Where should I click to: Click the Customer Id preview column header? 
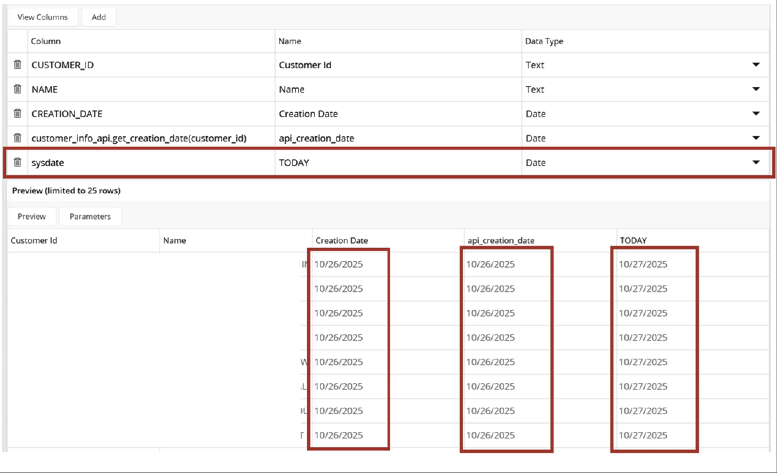coord(34,241)
